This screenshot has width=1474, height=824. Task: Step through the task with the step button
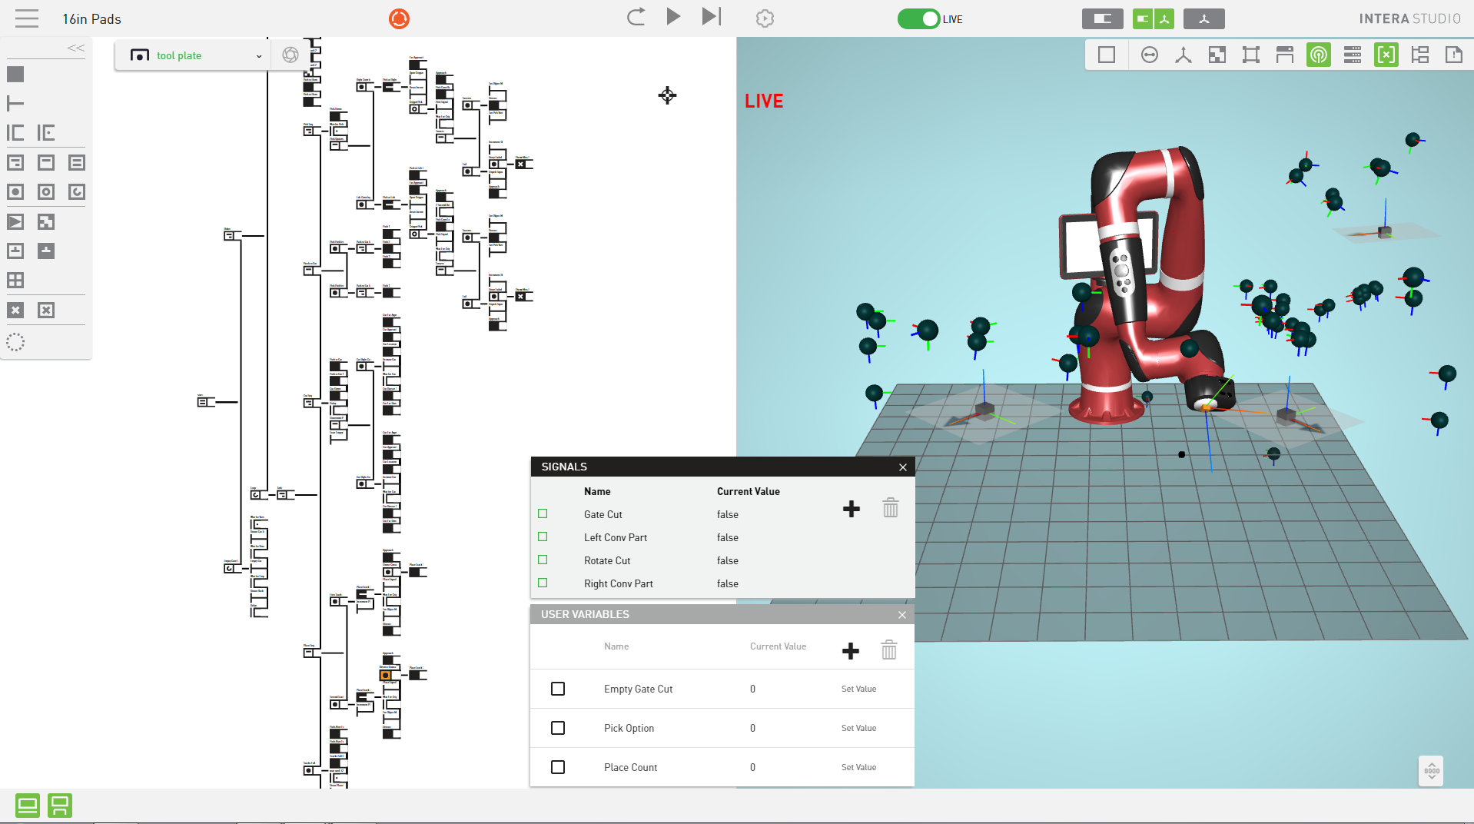point(712,16)
